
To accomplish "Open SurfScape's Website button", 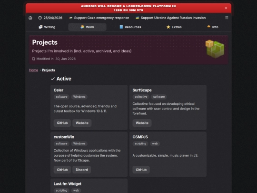I will 142,123.
